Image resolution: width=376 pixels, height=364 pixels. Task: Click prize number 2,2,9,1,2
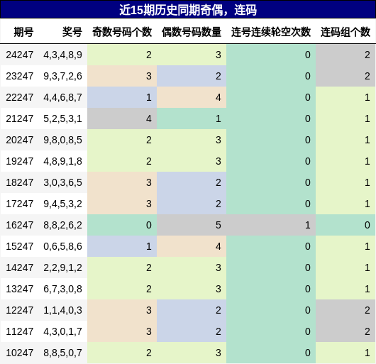pyautogui.click(x=63, y=268)
